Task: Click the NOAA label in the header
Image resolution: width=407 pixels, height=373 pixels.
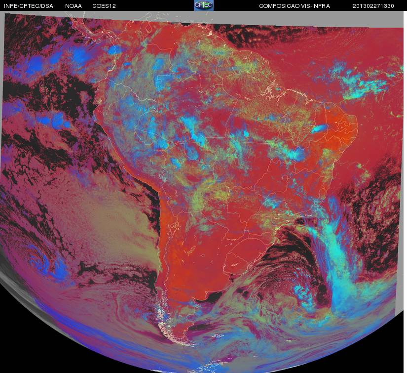Action: (74, 6)
